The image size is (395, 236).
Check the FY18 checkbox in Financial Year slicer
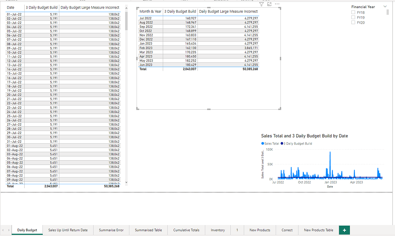(353, 12)
